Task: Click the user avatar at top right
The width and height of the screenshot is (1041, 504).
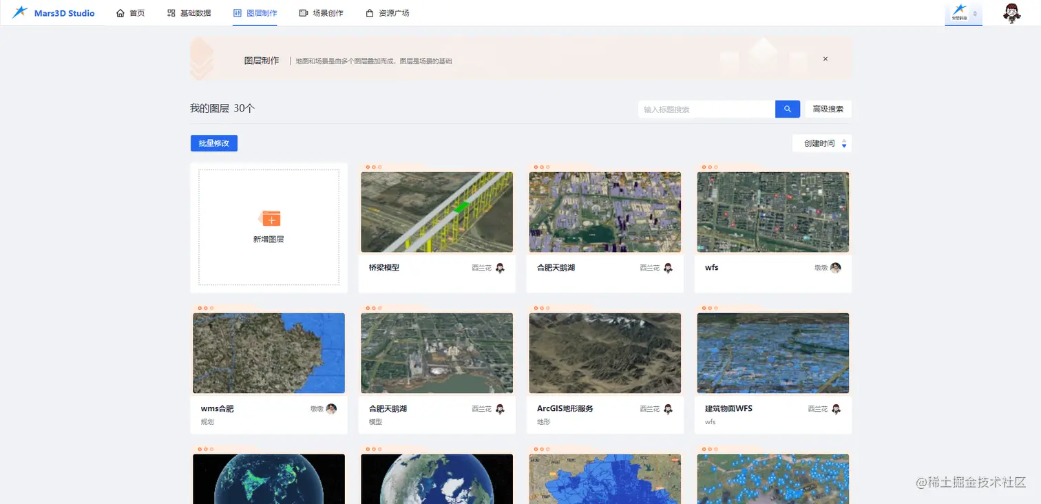Action: (1011, 13)
